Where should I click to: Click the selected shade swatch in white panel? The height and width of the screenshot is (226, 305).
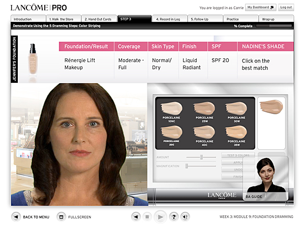pos(271,107)
